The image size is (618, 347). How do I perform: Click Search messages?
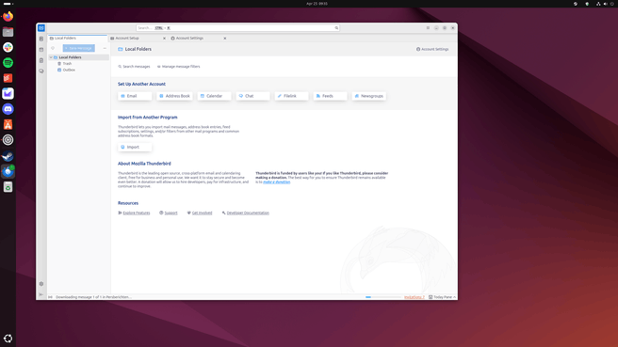coord(134,67)
